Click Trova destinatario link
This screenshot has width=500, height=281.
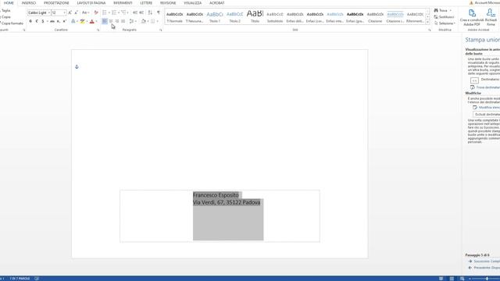pyautogui.click(x=485, y=87)
